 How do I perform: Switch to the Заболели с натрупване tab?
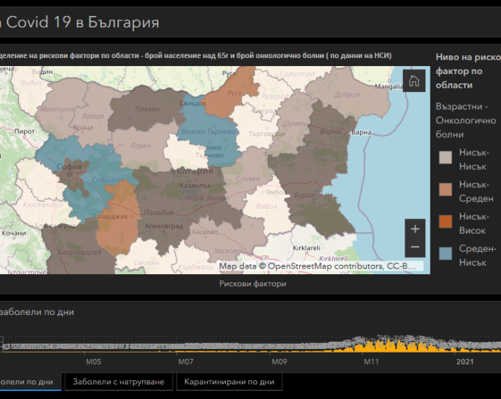tap(118, 382)
